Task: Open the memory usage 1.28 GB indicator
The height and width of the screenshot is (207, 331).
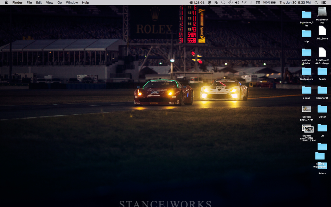Action: coord(197,3)
